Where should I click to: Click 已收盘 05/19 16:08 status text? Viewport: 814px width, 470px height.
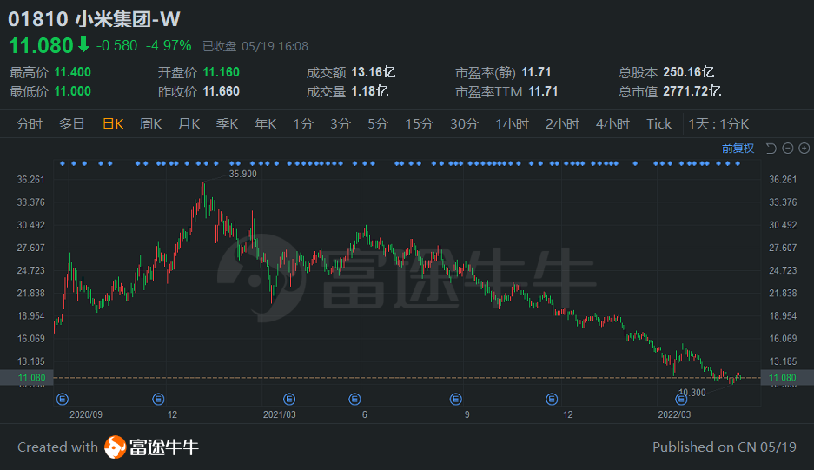click(x=255, y=46)
